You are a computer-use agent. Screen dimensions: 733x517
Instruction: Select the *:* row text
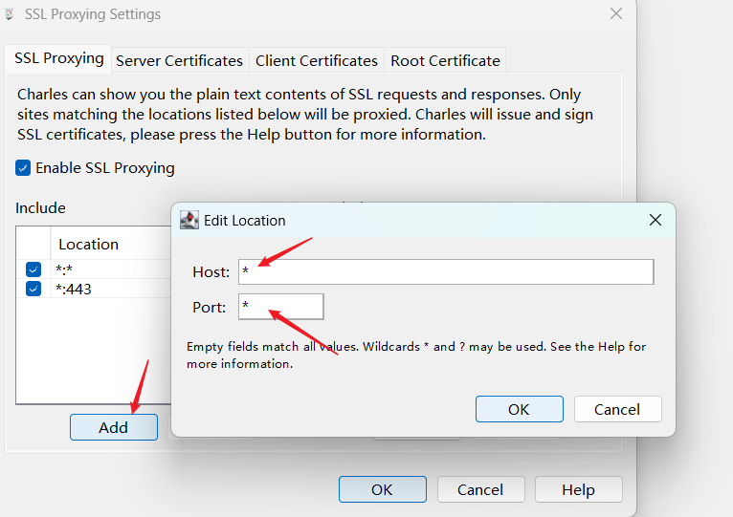(64, 269)
